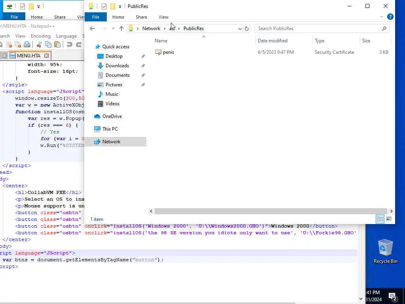Click the scrollbar left arrow in file list

151,211
